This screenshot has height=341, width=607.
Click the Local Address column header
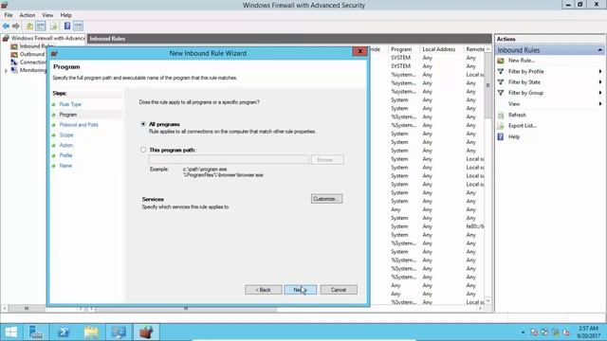tap(438, 49)
